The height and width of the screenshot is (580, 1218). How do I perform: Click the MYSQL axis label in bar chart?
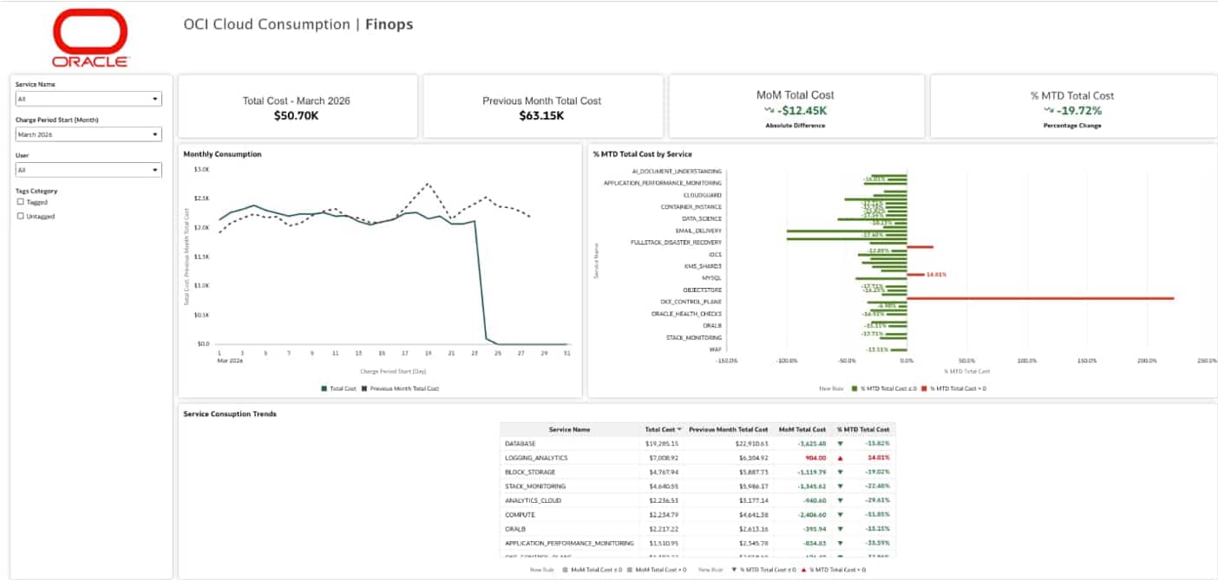point(711,277)
